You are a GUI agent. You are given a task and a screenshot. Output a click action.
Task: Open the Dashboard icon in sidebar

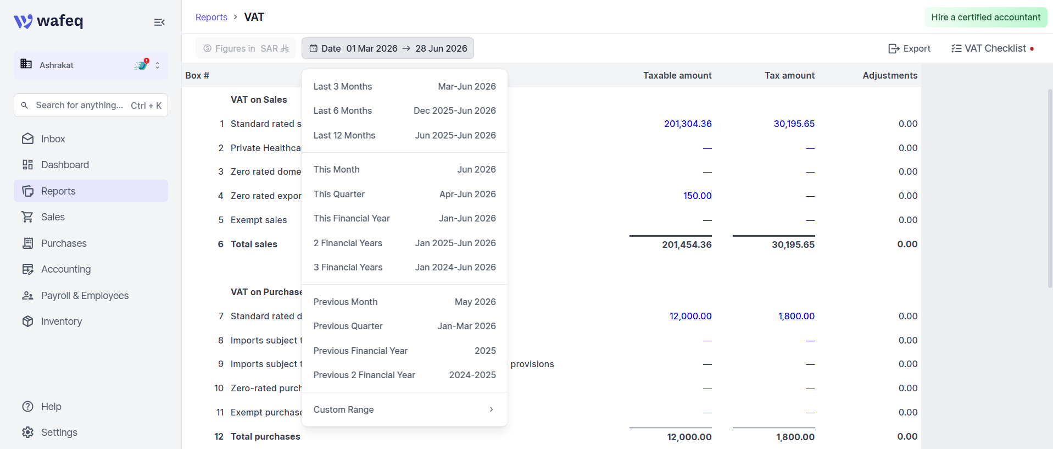28,165
